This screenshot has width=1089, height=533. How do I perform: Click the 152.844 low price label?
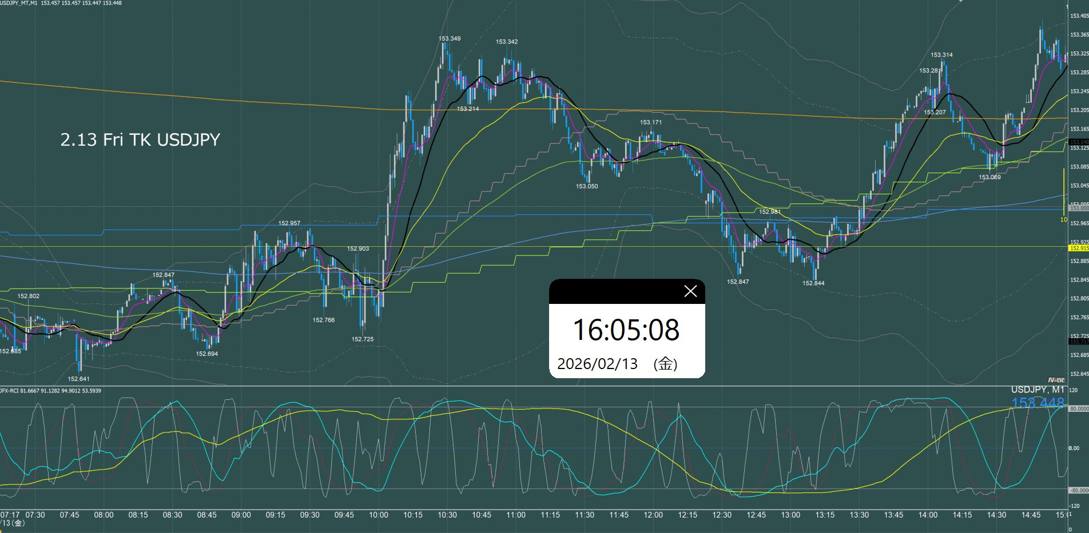[x=813, y=283]
